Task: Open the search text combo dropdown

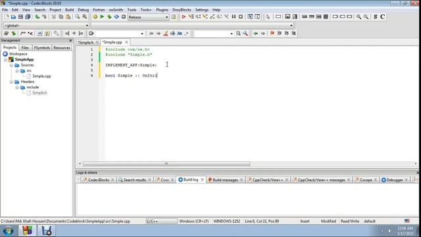Action: [232, 34]
